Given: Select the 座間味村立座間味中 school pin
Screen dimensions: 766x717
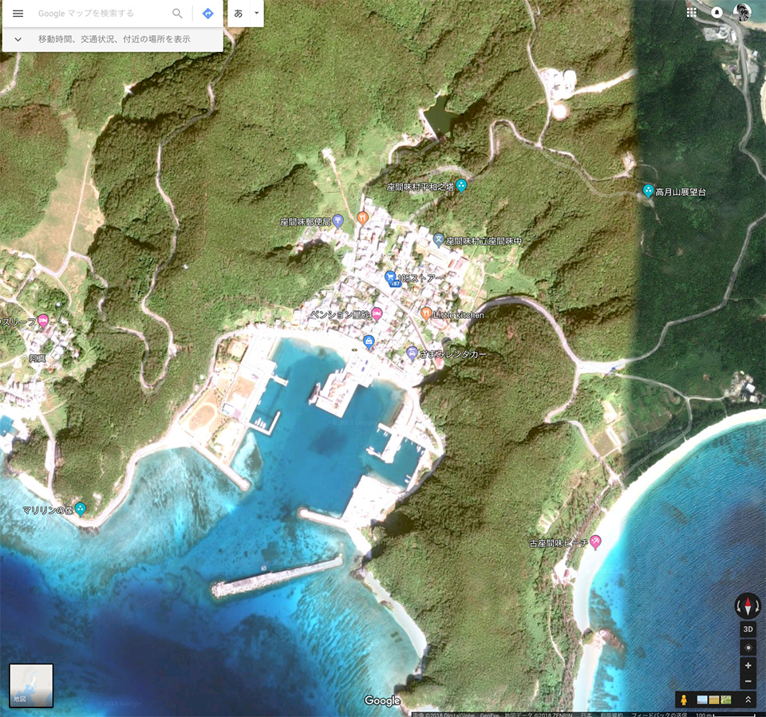Looking at the screenshot, I should (438, 240).
